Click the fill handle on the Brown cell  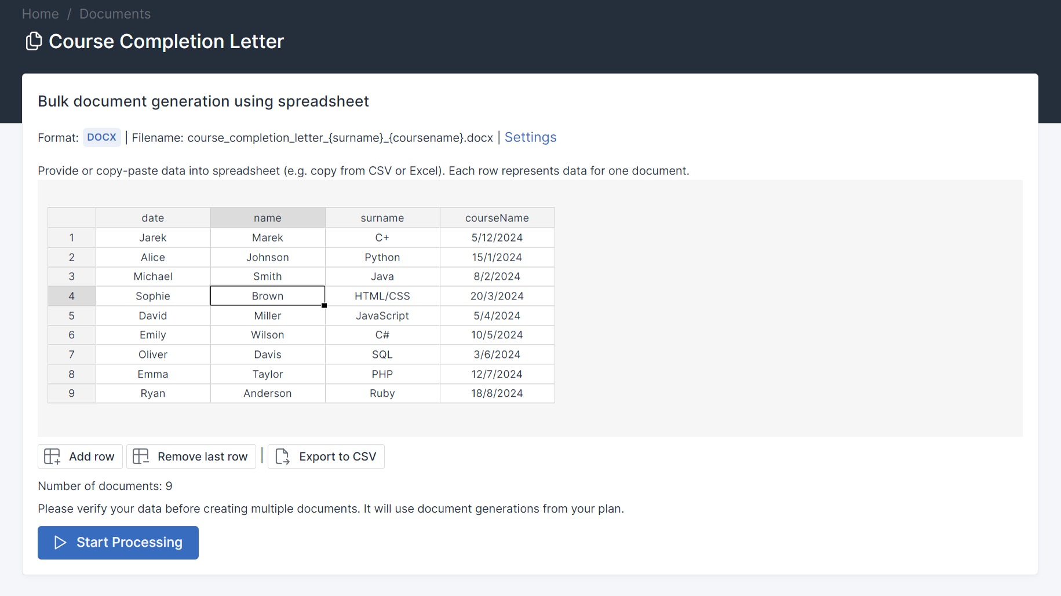click(x=325, y=305)
